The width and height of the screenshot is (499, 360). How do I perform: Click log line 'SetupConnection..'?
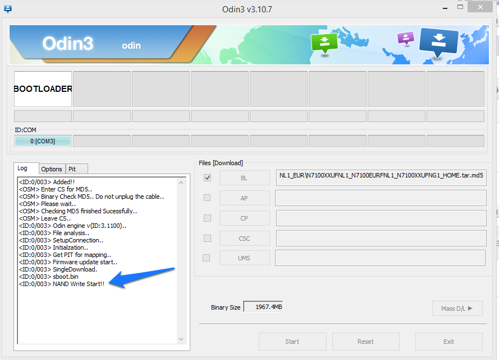point(61,240)
